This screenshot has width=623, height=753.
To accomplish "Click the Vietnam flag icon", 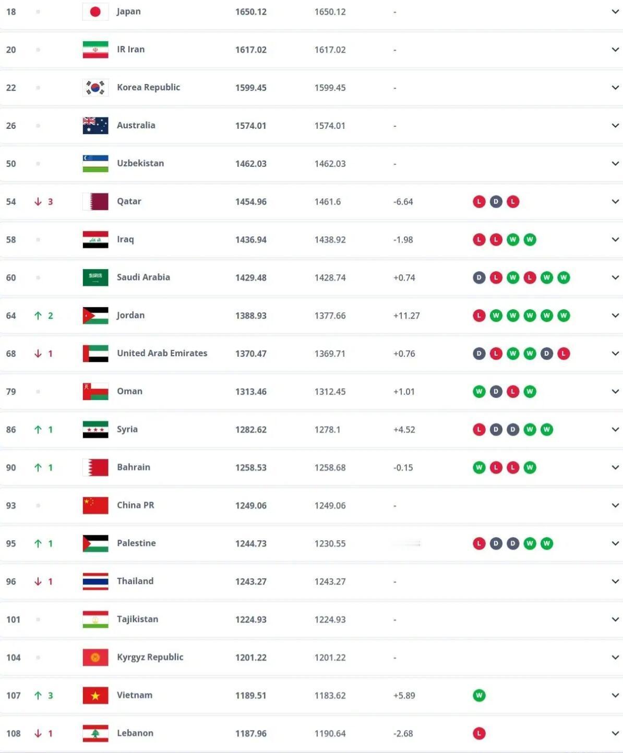I will pos(95,695).
